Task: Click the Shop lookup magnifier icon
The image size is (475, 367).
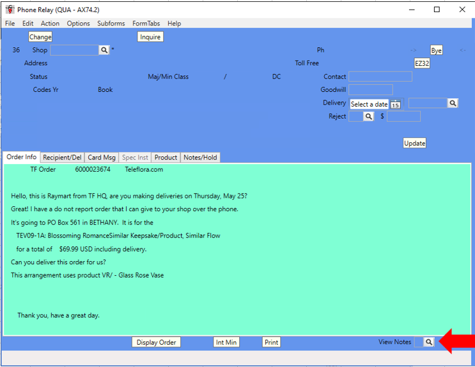Action: tap(104, 50)
